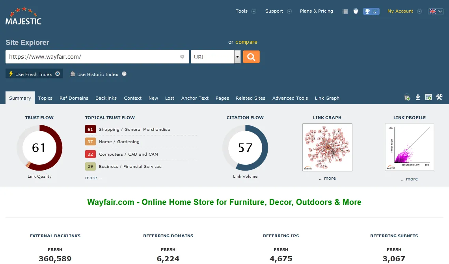Select the Use Historic Index radio button
The height and width of the screenshot is (264, 449).
click(x=124, y=74)
